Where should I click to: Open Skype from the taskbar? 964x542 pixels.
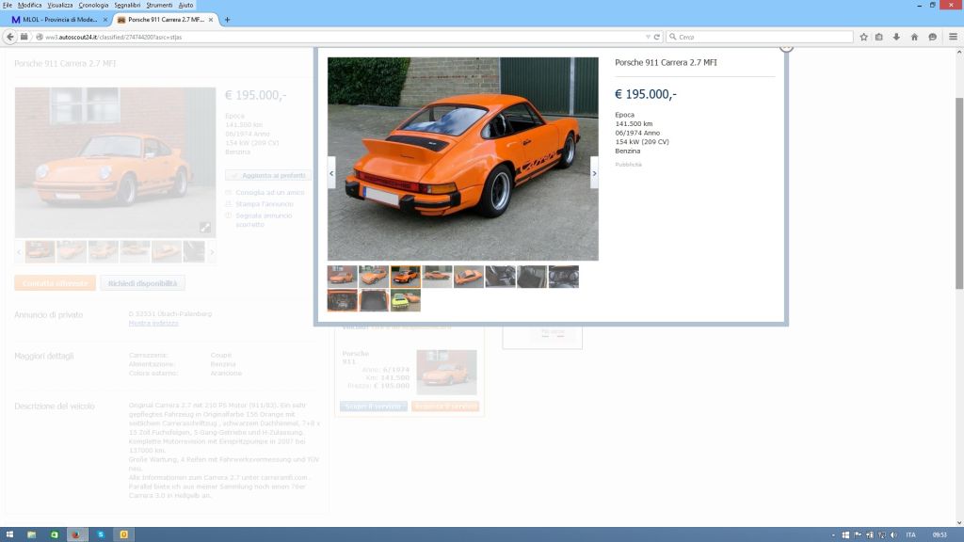(101, 534)
